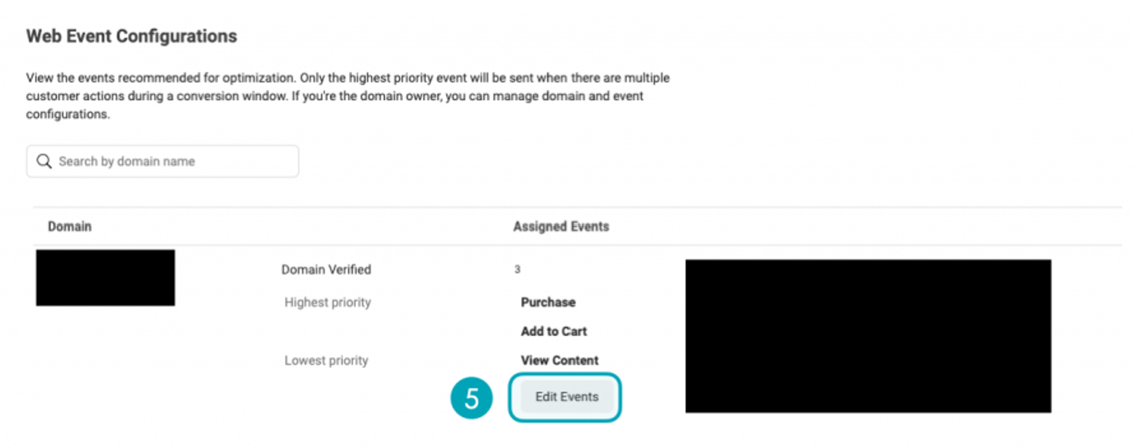Screen dimensions: 1134x448
Task: Click the Domain column header
Action: 69,226
